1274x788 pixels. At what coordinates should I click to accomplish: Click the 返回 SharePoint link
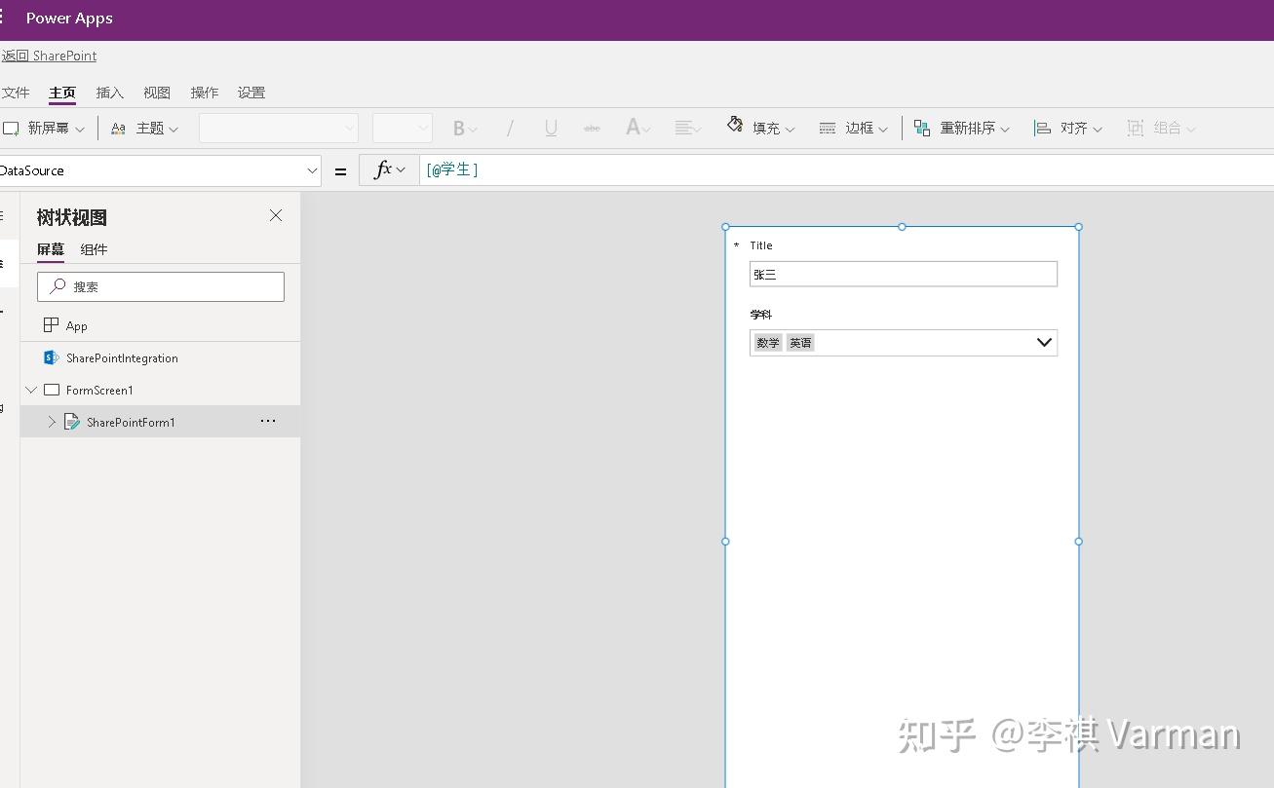[x=49, y=56]
